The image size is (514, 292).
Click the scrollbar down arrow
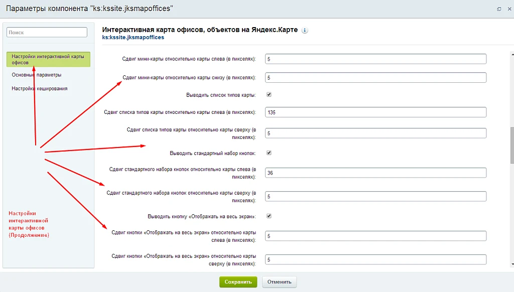coord(512,264)
